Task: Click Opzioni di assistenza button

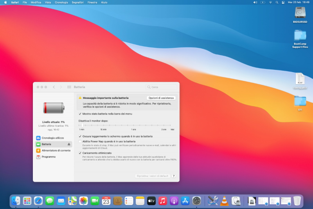Action: coord(161,98)
